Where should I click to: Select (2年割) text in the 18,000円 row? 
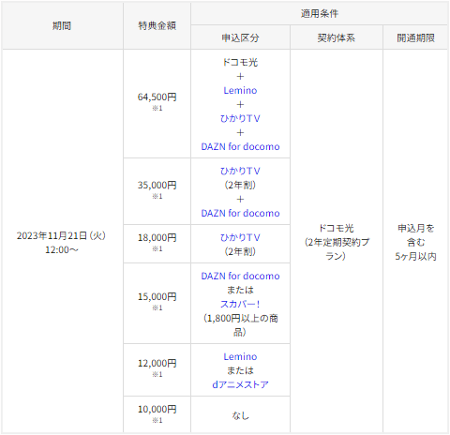click(x=240, y=251)
